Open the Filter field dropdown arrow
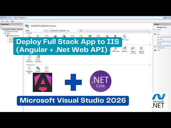 43,31
